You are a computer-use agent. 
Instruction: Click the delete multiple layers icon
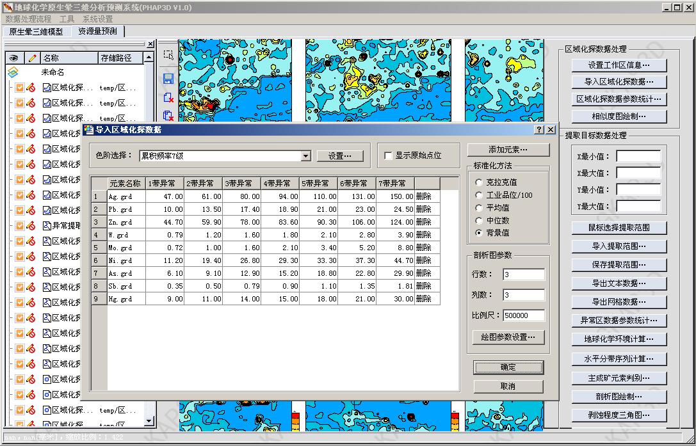click(x=168, y=115)
